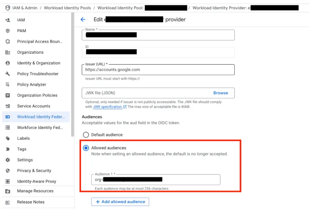Screen dimensions: 312x210
Task: Click the Workload Identity Federation icon
Action: (x=8, y=117)
